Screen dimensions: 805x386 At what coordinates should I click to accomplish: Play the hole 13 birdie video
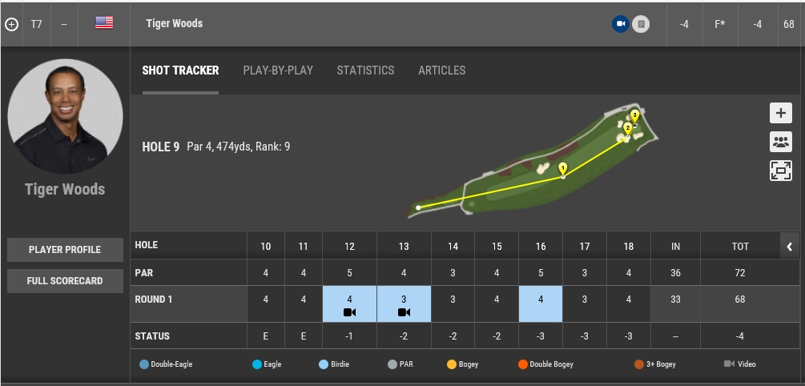[x=404, y=312]
